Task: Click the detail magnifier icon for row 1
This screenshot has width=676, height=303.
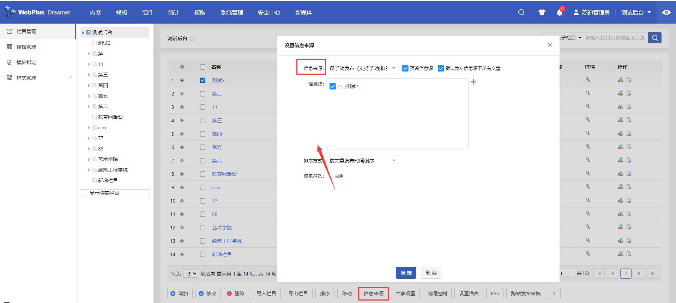Action: point(588,80)
